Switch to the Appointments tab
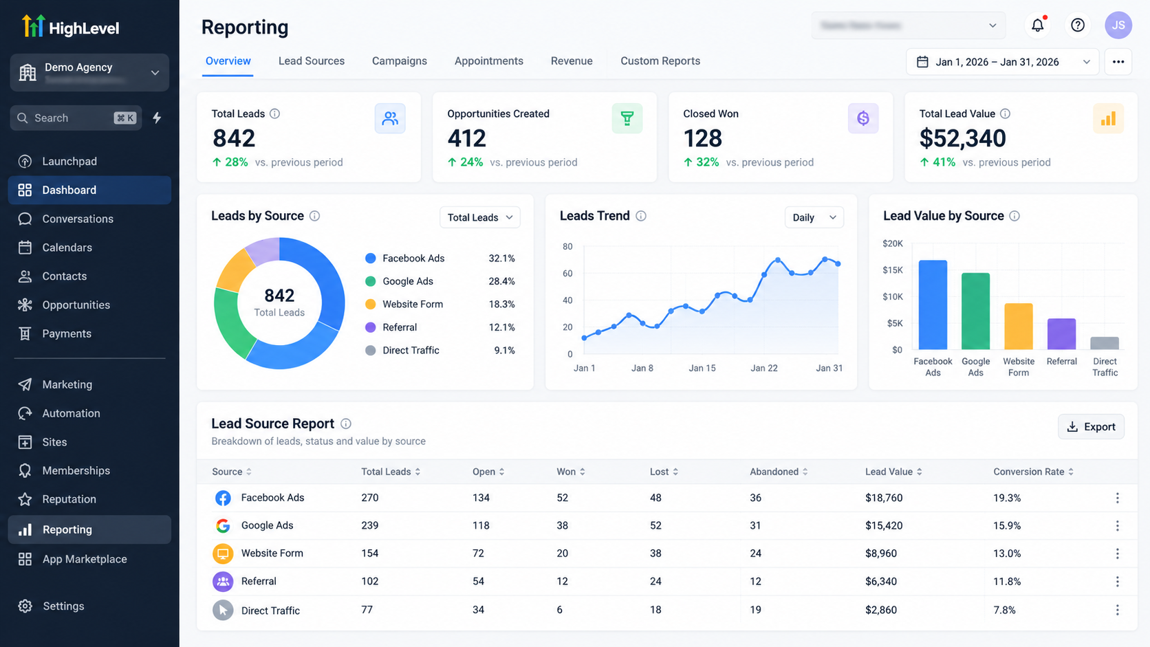 [489, 61]
